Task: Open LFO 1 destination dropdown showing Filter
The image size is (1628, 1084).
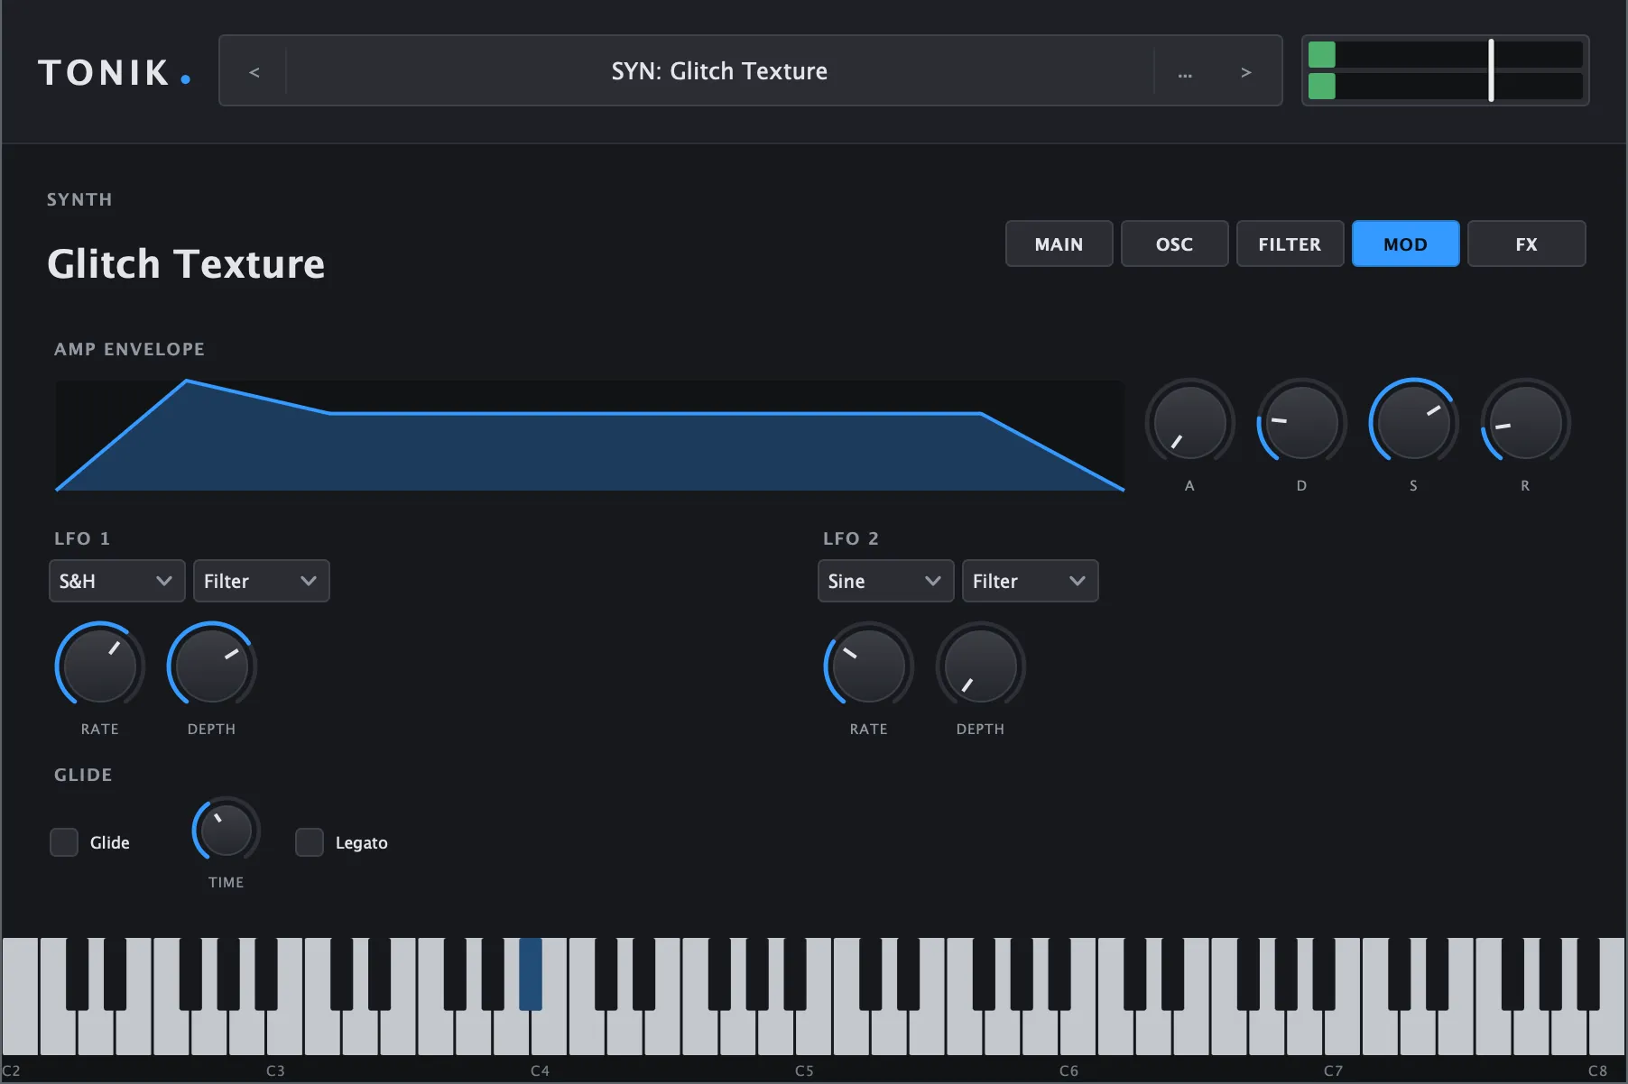Action: point(261,581)
